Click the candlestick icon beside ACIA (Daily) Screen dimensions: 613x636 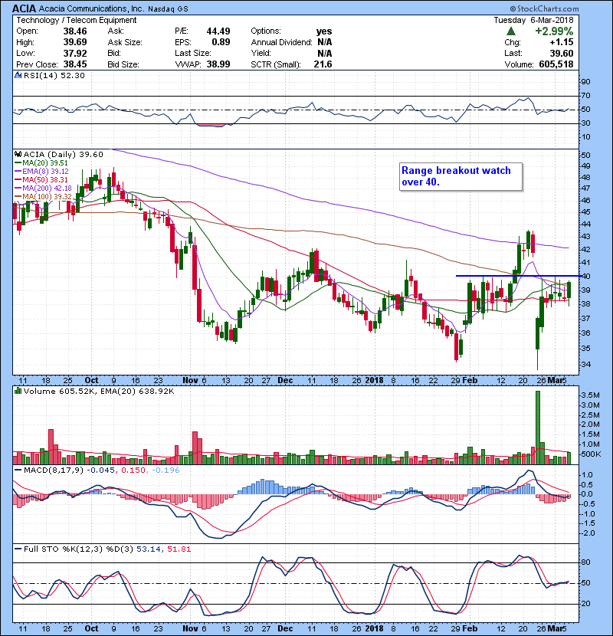click(x=18, y=154)
